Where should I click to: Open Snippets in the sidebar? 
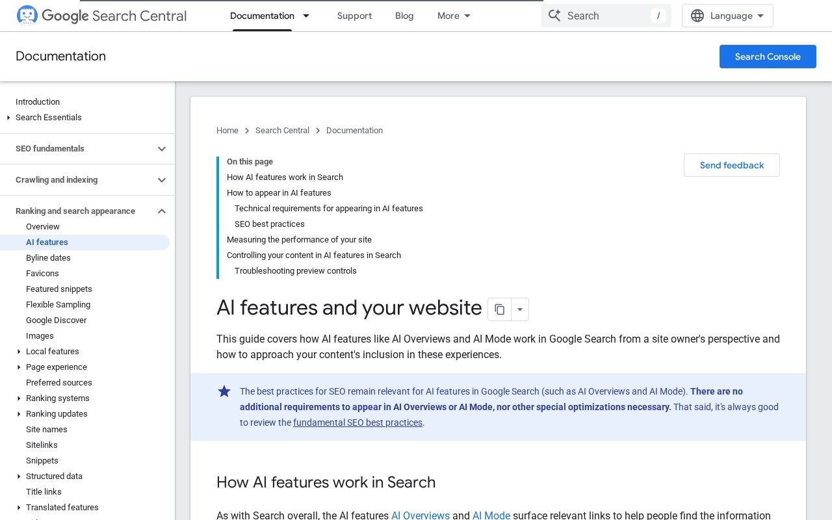point(42,461)
